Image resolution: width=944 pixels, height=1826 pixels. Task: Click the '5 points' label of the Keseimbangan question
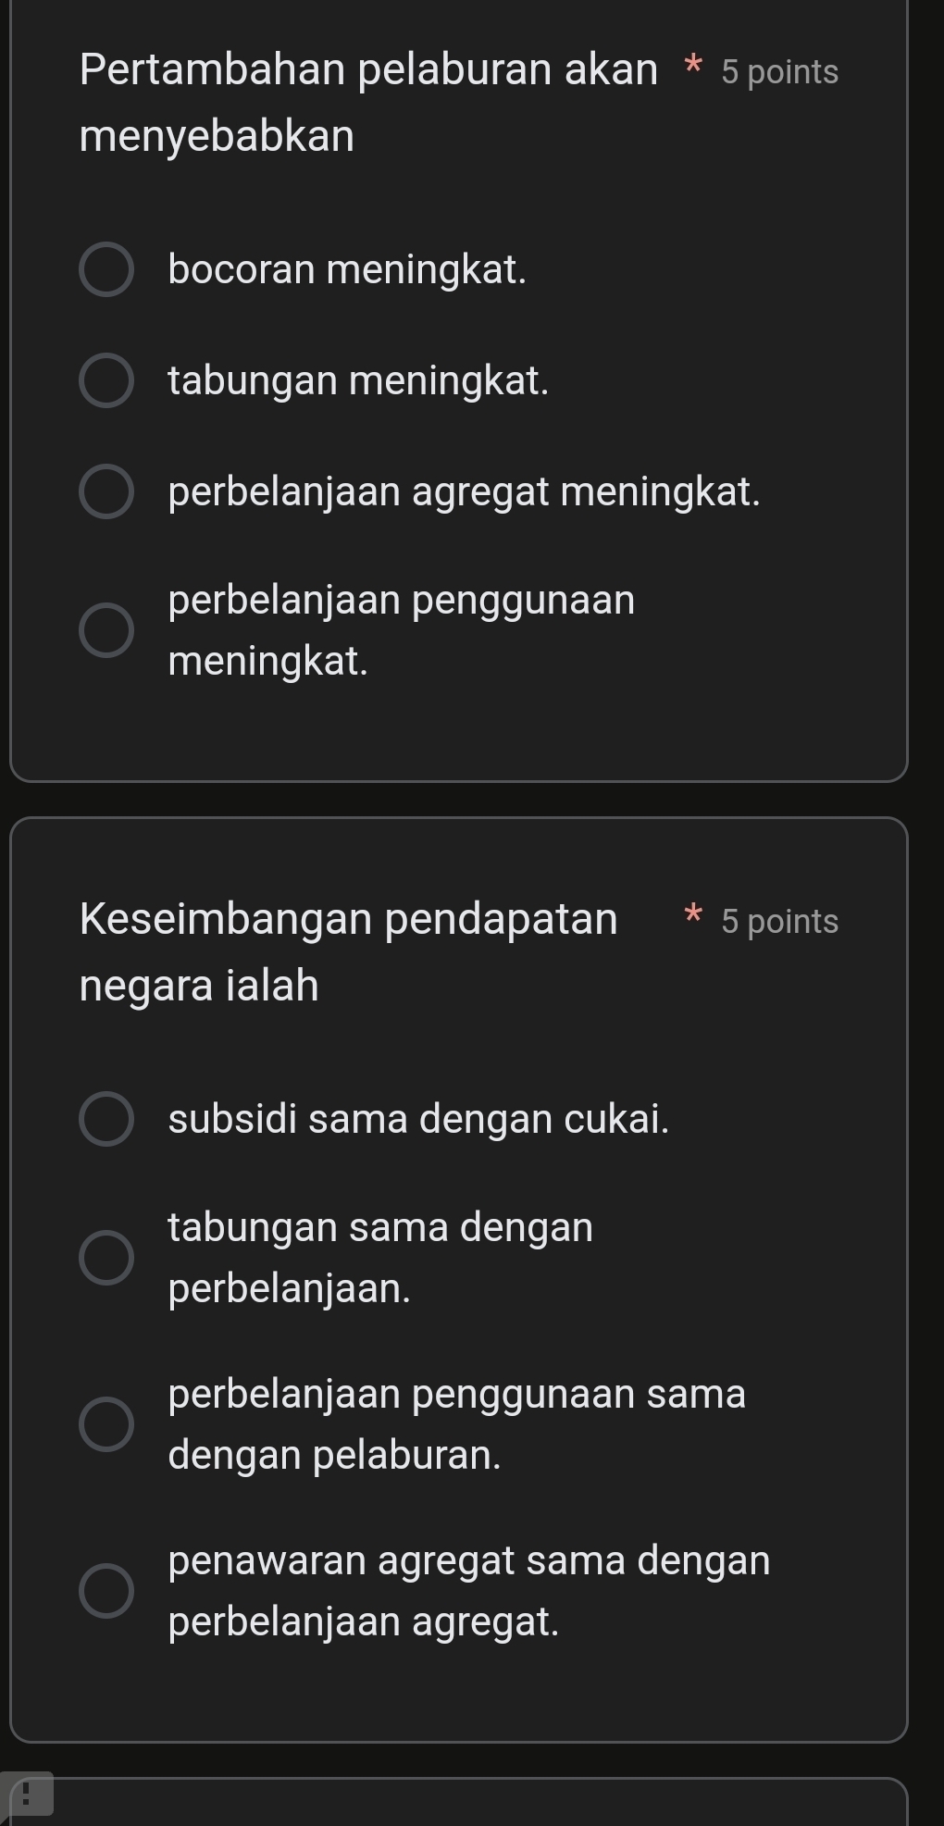click(x=779, y=922)
